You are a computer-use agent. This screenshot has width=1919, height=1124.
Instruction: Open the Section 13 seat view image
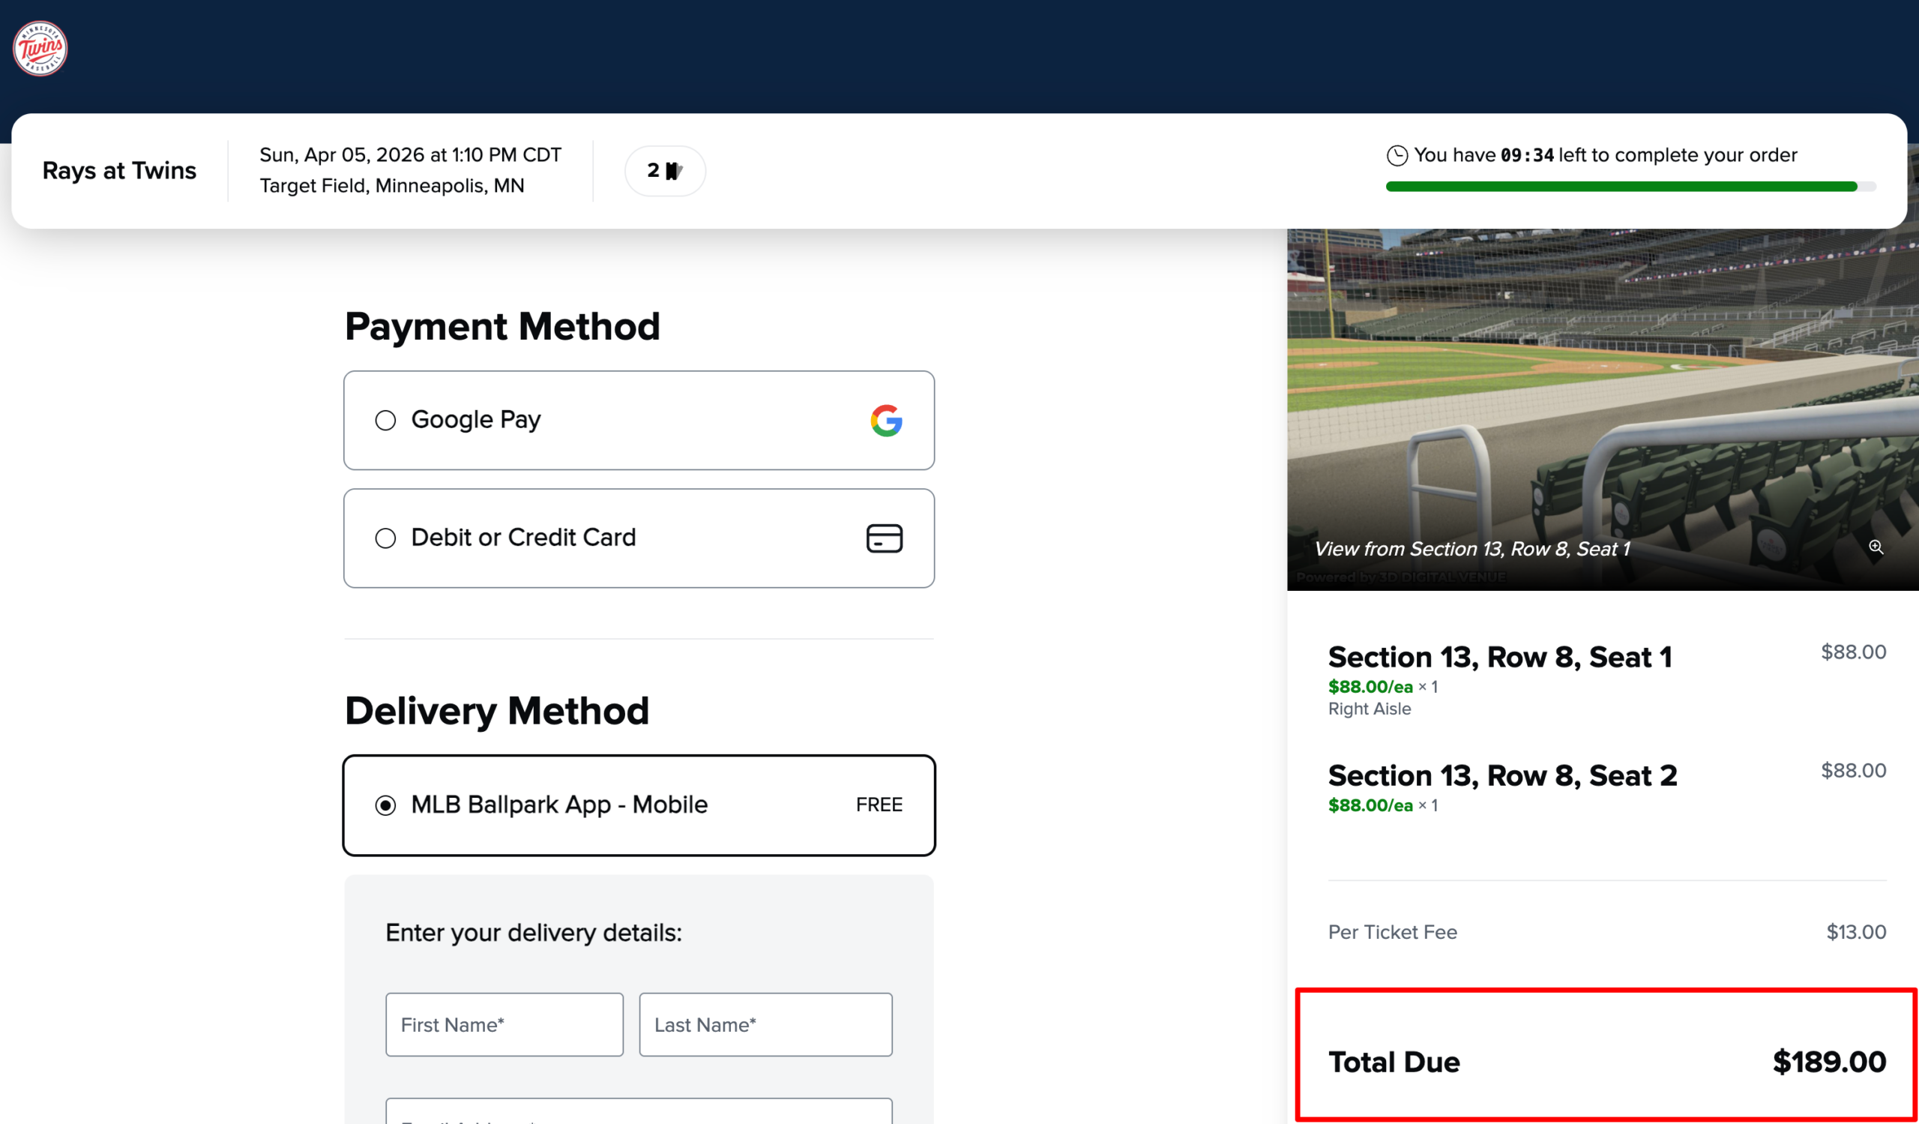(x=1602, y=409)
